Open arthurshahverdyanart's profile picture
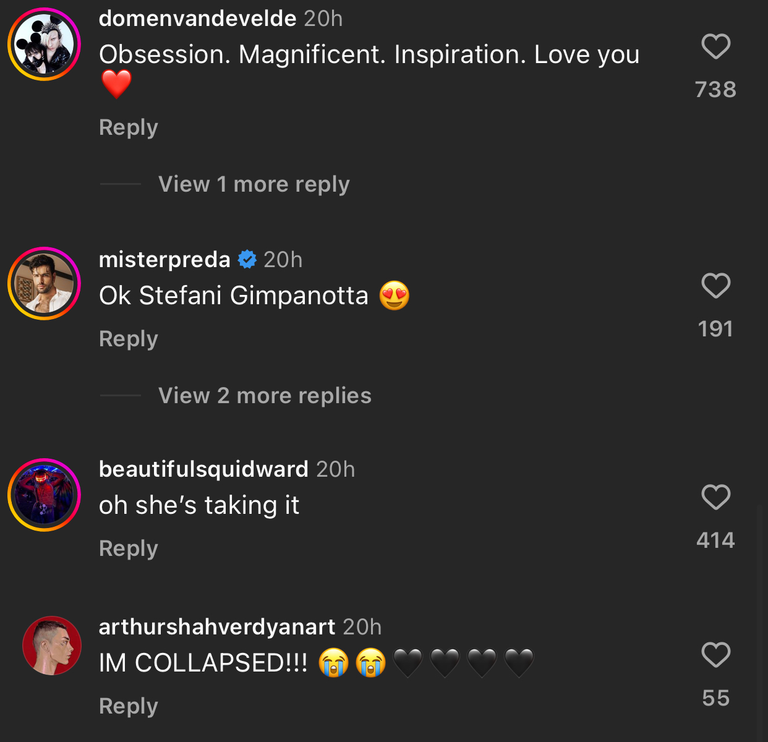Viewport: 768px width, 742px height. [x=52, y=646]
